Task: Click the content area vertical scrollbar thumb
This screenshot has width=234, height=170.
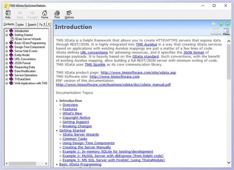Action: tap(229, 62)
